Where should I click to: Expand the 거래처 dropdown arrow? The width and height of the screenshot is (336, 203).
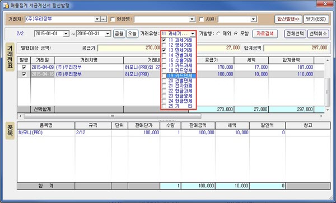coord(97,19)
